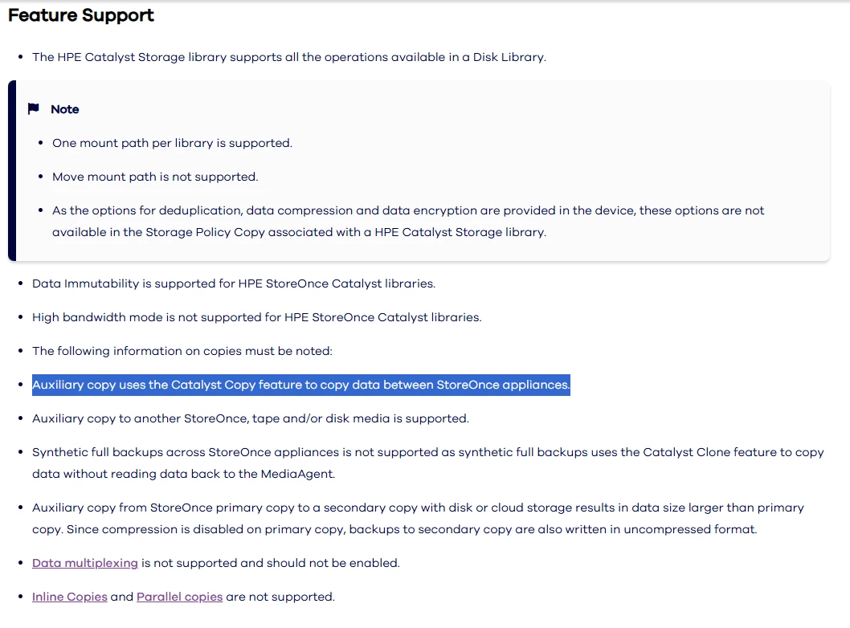Click the highlighted Auxiliary copy Catalyst Copy sentence
Image resolution: width=850 pixels, height=628 pixels.
click(x=300, y=385)
